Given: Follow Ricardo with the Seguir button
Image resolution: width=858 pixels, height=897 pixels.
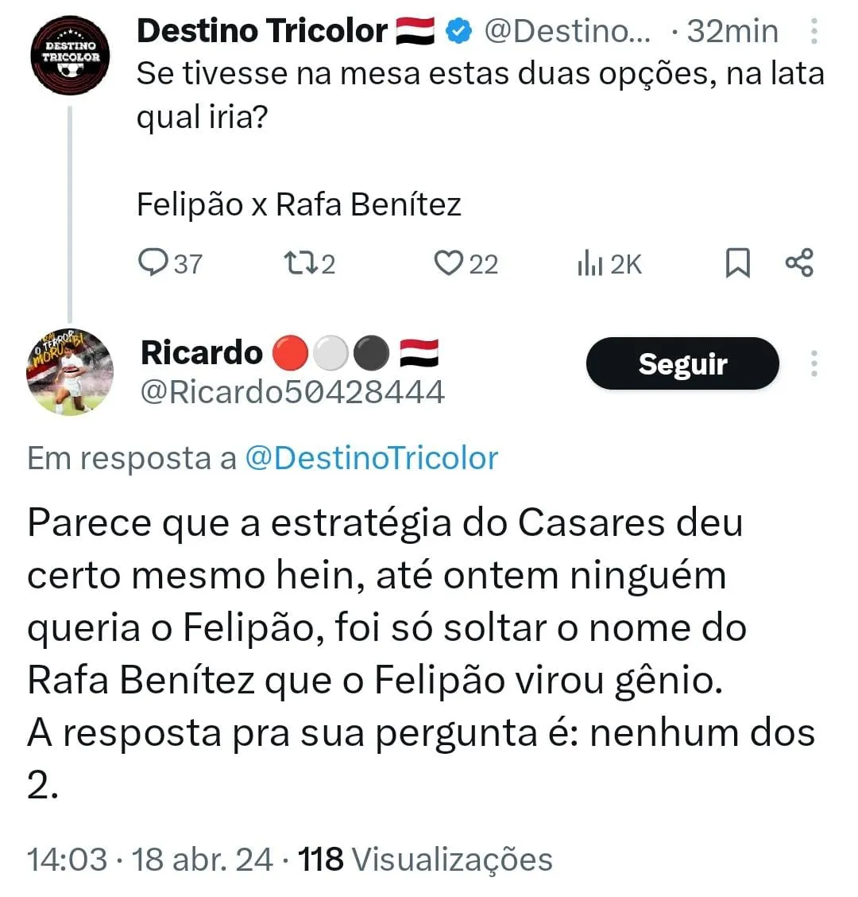Looking at the screenshot, I should pos(682,363).
